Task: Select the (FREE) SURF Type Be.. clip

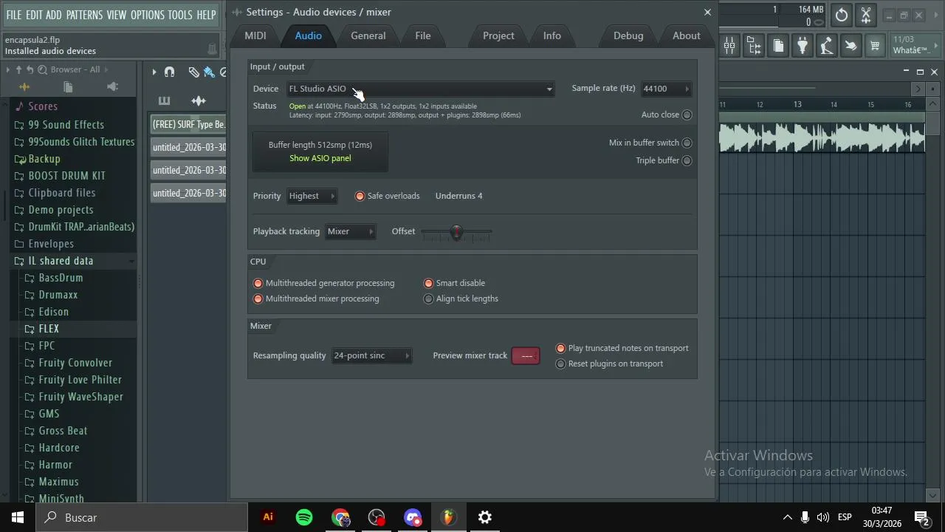Action: [x=189, y=124]
